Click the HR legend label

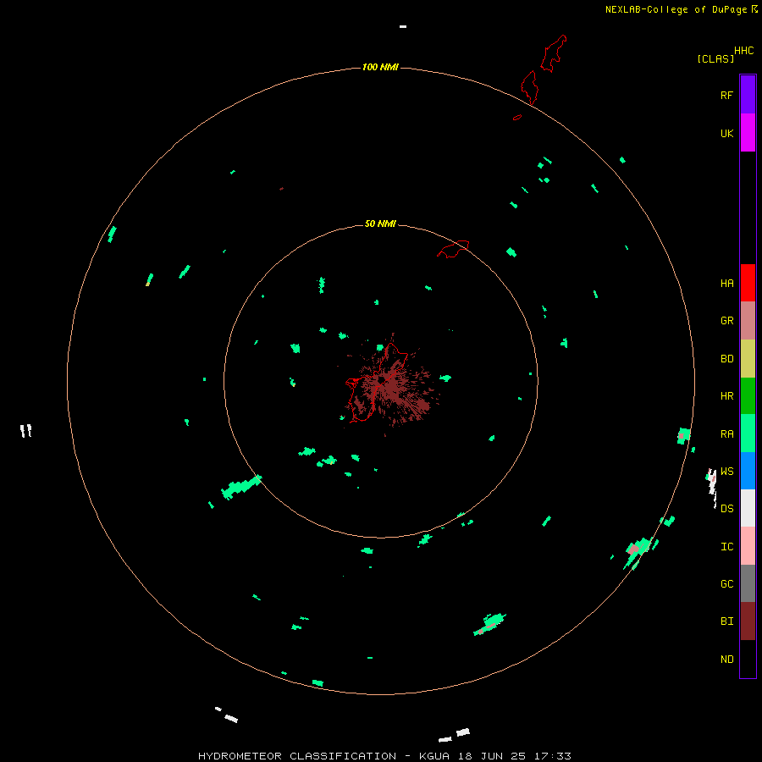pyautogui.click(x=726, y=396)
